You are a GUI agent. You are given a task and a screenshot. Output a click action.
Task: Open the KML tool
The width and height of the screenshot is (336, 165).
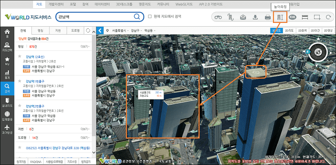click(x=292, y=17)
